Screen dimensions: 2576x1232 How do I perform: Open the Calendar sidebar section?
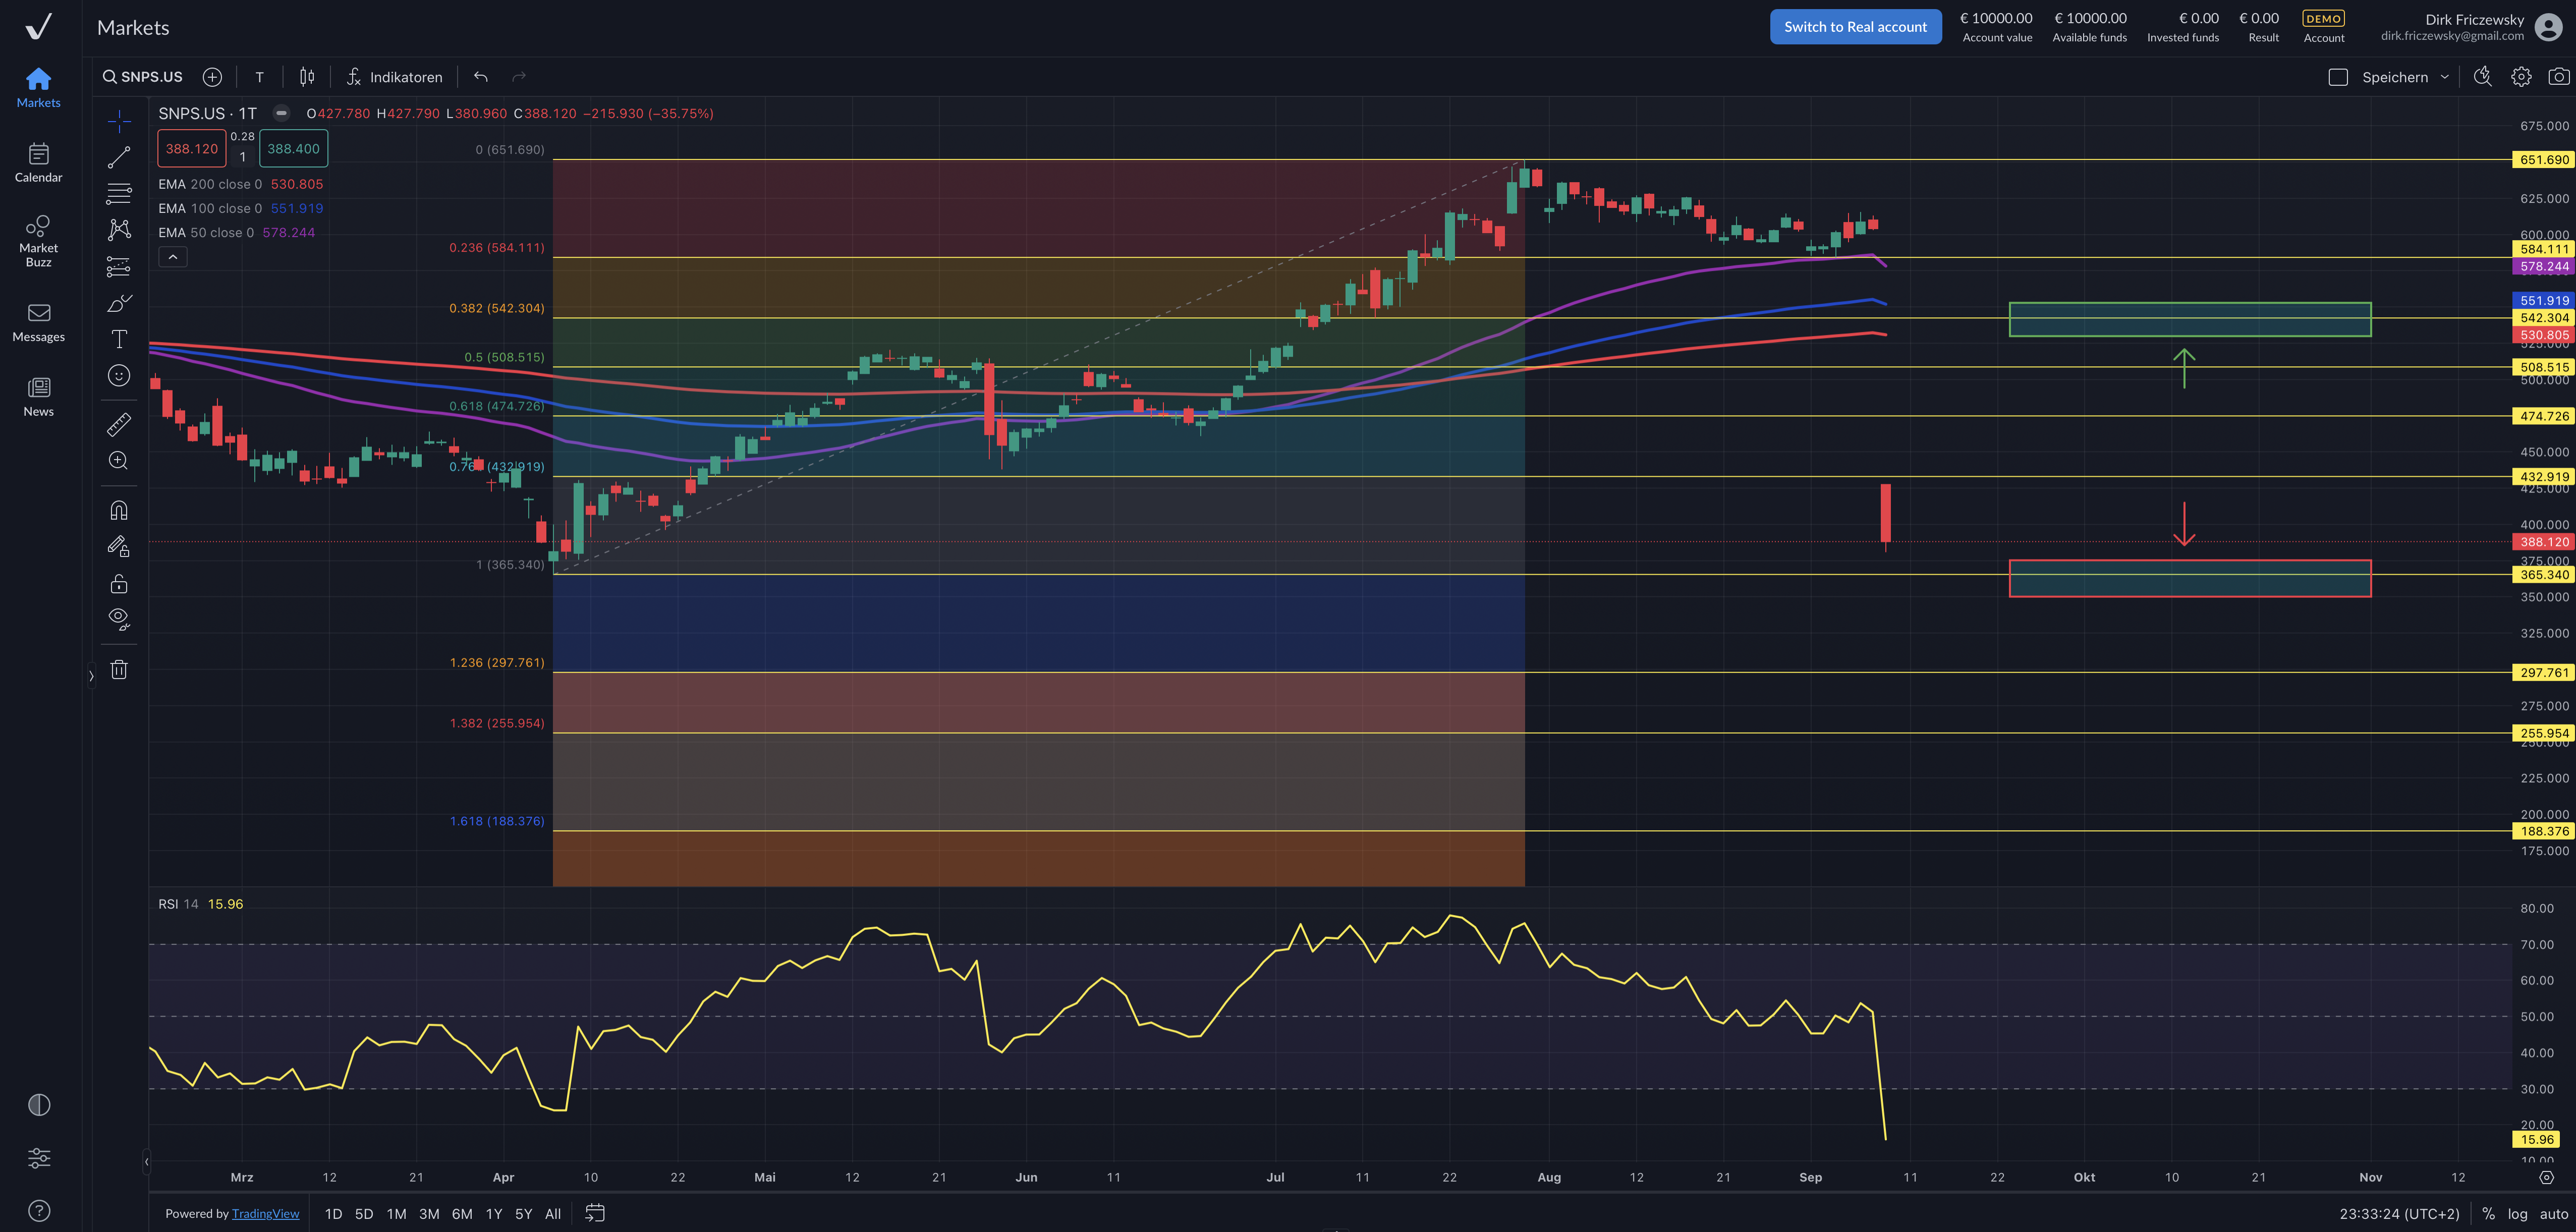click(38, 163)
